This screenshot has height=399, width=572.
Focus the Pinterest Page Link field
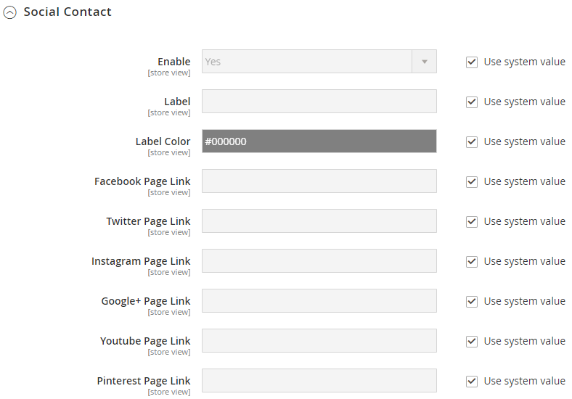click(x=319, y=381)
